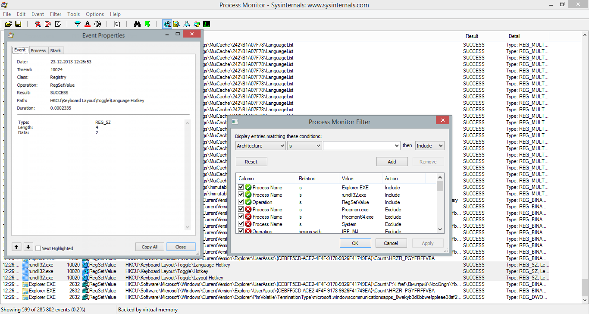This screenshot has height=314, width=589.
Task: Click the filter list scrollbar up arrow
Action: (x=440, y=177)
